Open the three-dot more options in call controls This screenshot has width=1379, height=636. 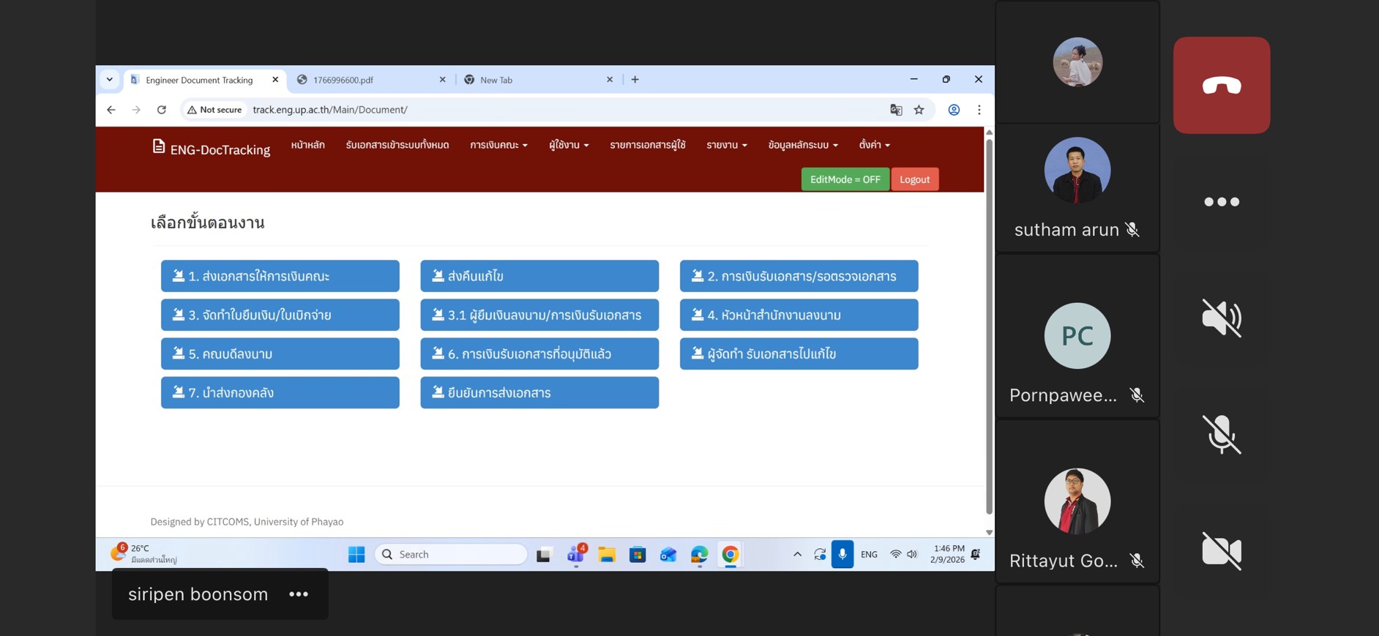coord(1221,202)
